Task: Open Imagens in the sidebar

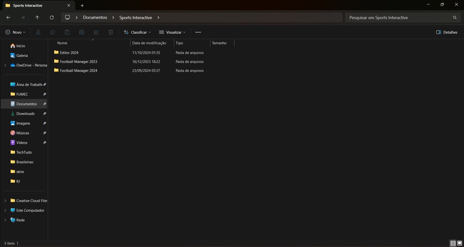Action: coord(24,123)
